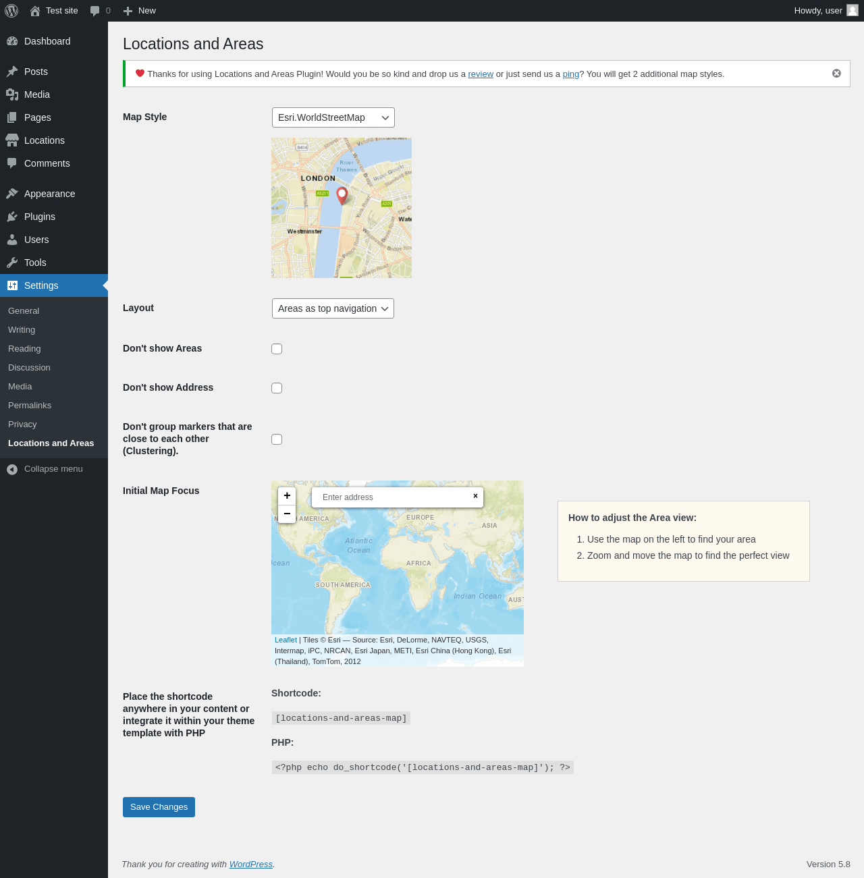Open Reading settings submenu item

point(24,349)
